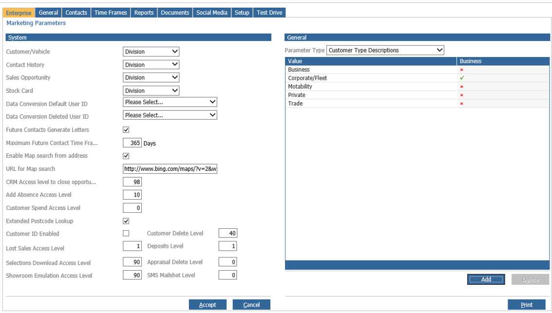Click the Customer Spend Access Level field
Screen dimensions: 552x313
click(132, 208)
